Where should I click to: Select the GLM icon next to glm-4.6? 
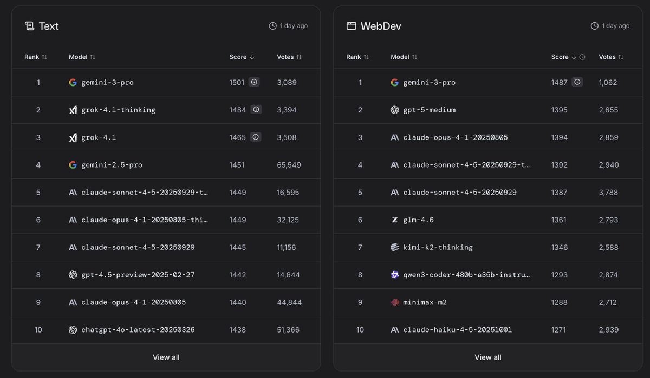pyautogui.click(x=395, y=220)
